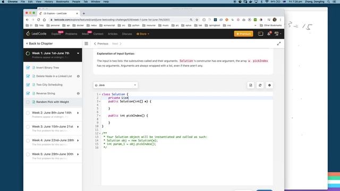Expand Week 2: June 8th–June 14th
This screenshot has width=340, height=191.
[x=78, y=113]
